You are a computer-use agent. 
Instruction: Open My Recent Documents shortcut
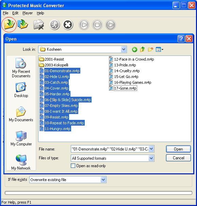click(x=21, y=68)
